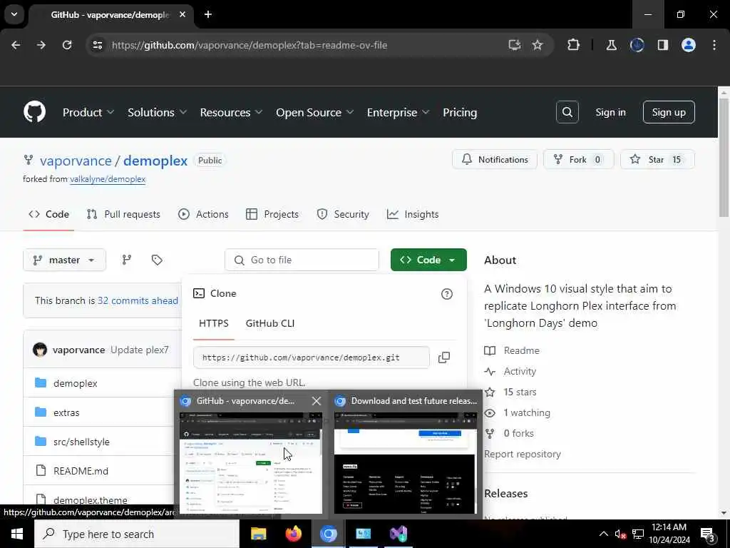This screenshot has width=730, height=548.
Task: Go forward with the browser forward arrow
Action: click(x=41, y=45)
